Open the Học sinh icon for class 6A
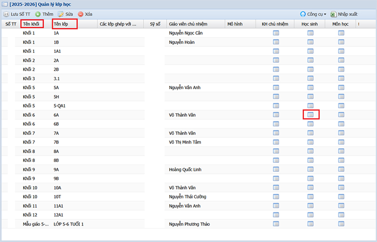This screenshot has width=377, height=242. pos(311,115)
